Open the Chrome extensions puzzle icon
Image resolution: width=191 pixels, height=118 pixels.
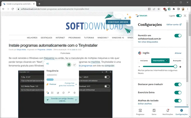tap(174, 9)
